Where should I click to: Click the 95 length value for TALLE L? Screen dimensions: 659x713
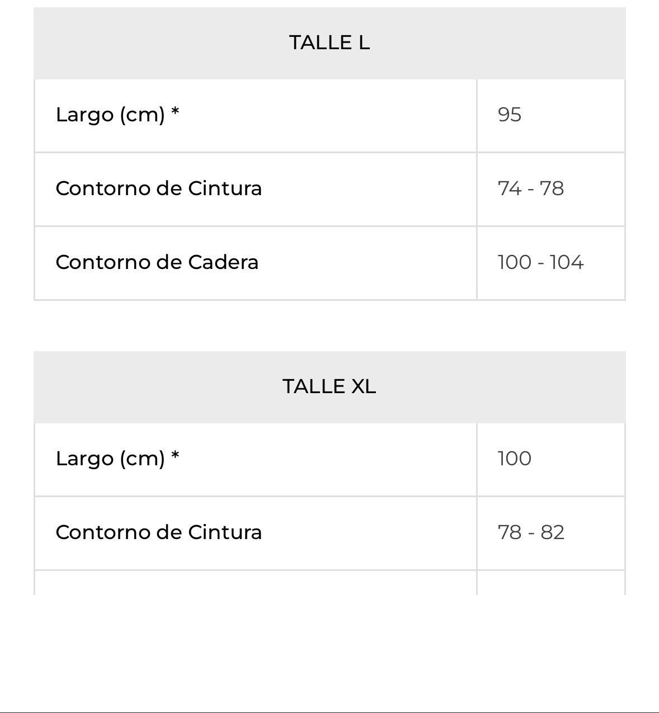click(x=510, y=115)
